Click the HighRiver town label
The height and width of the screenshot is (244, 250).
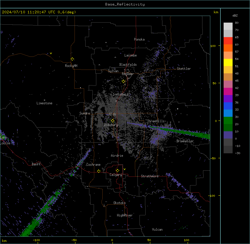click(x=125, y=215)
